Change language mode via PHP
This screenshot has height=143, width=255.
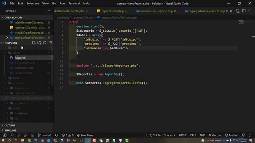(202, 135)
